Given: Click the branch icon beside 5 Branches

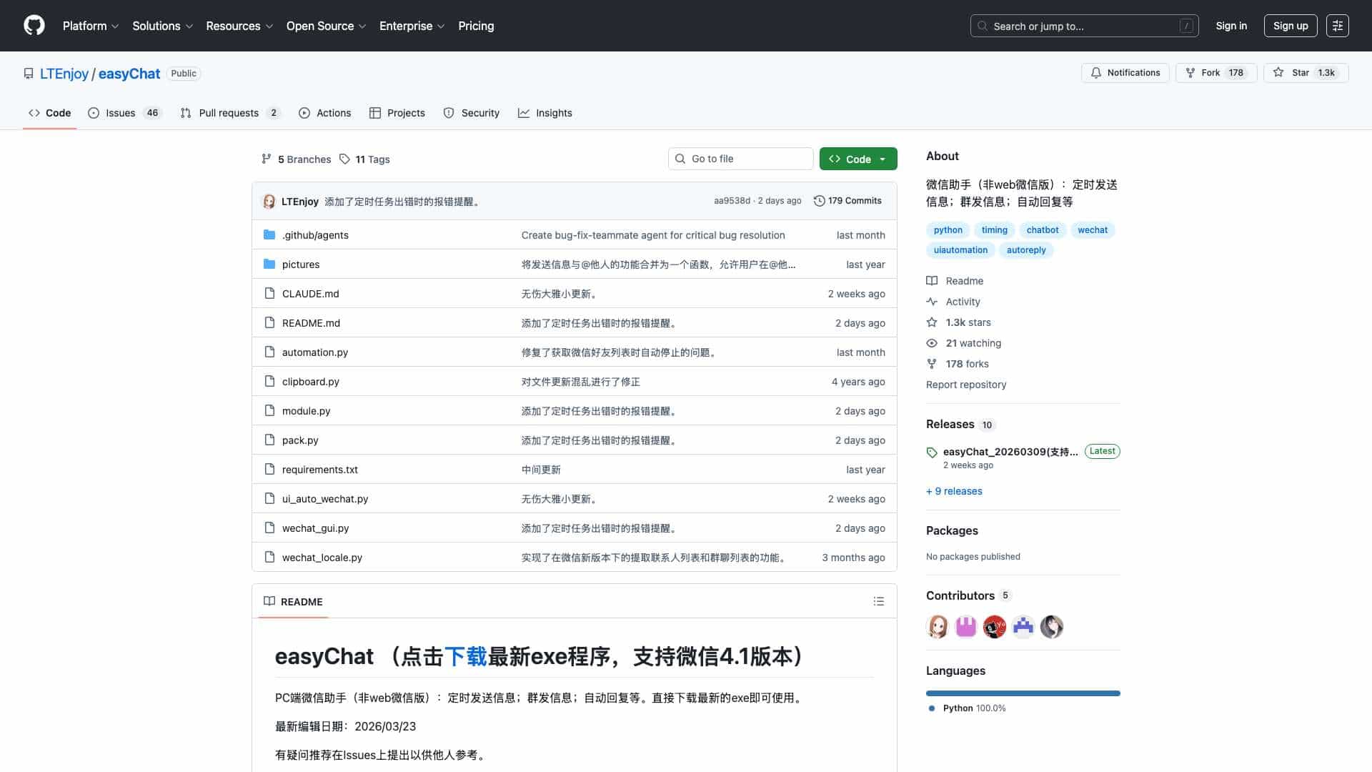Looking at the screenshot, I should pyautogui.click(x=267, y=159).
